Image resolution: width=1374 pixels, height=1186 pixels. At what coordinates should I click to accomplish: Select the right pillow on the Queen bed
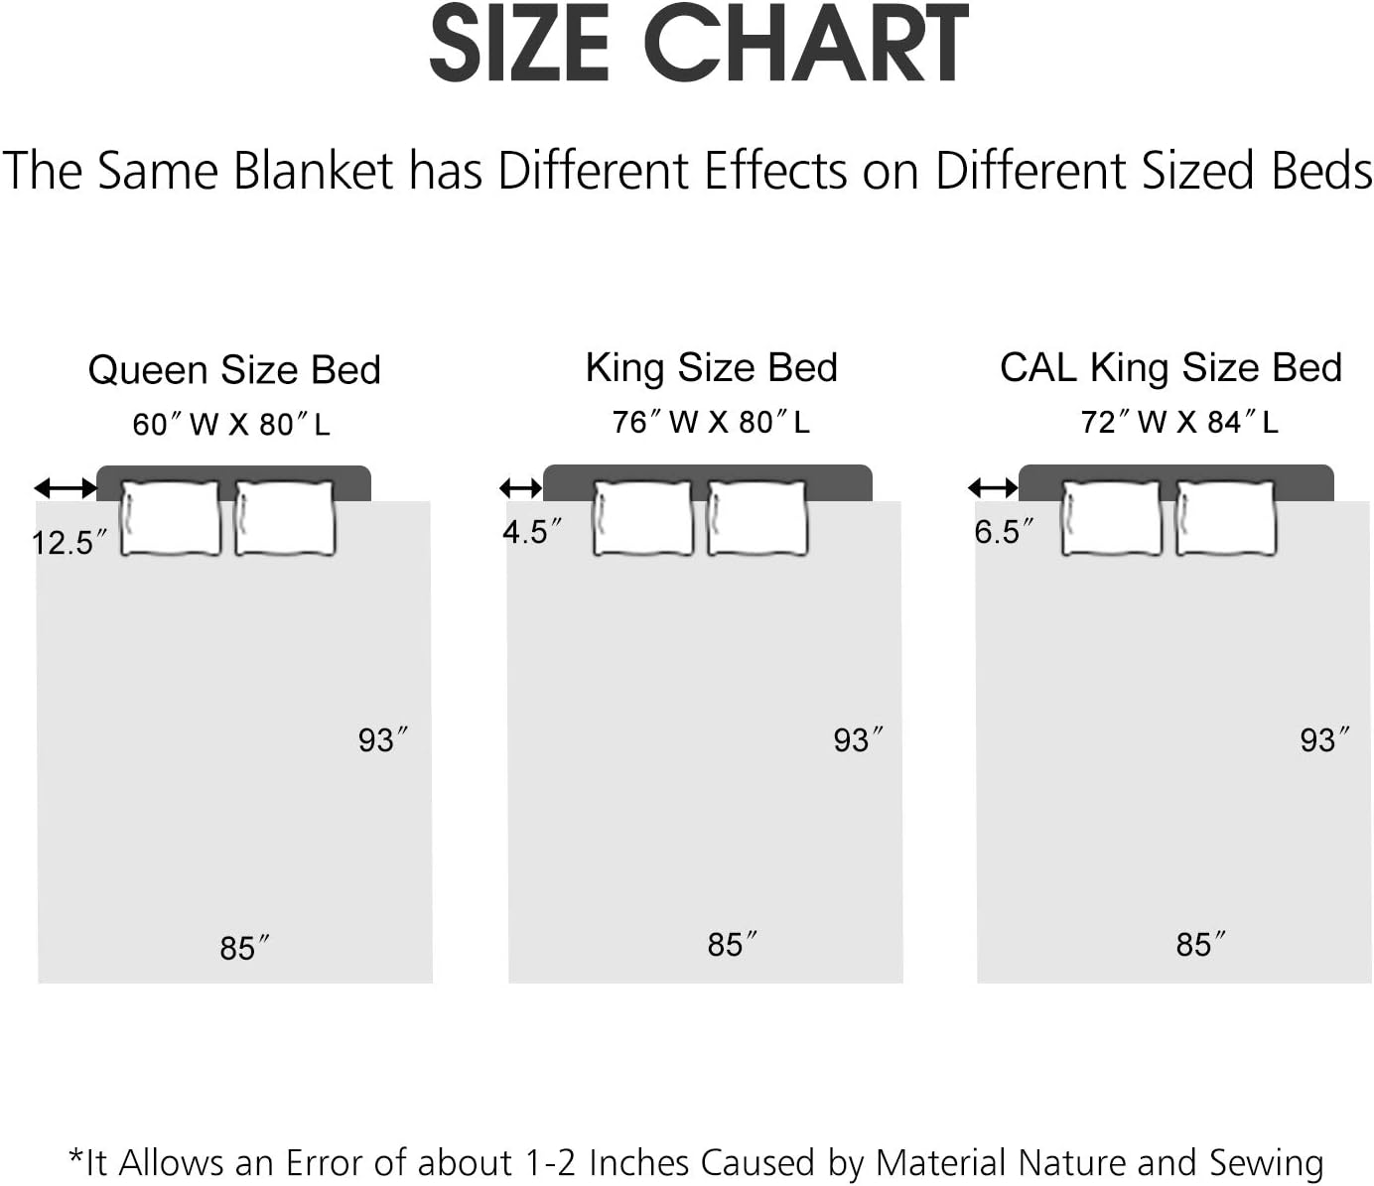coord(285,517)
